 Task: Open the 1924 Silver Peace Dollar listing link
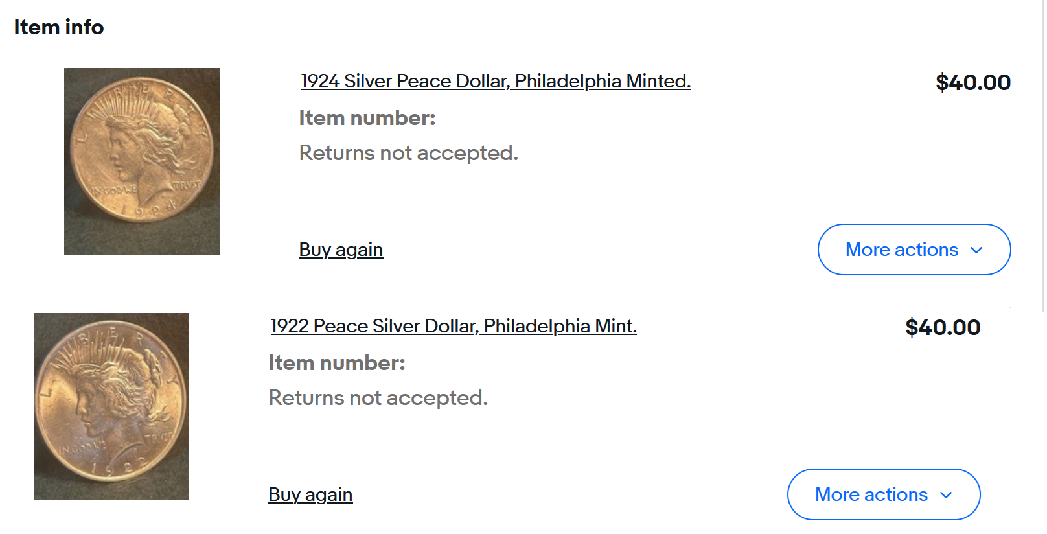point(496,81)
